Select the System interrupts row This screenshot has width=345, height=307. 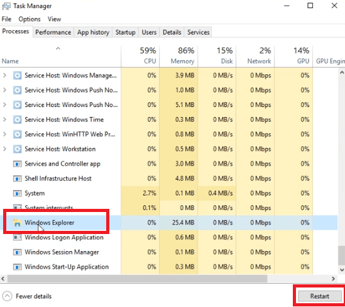pos(169,208)
